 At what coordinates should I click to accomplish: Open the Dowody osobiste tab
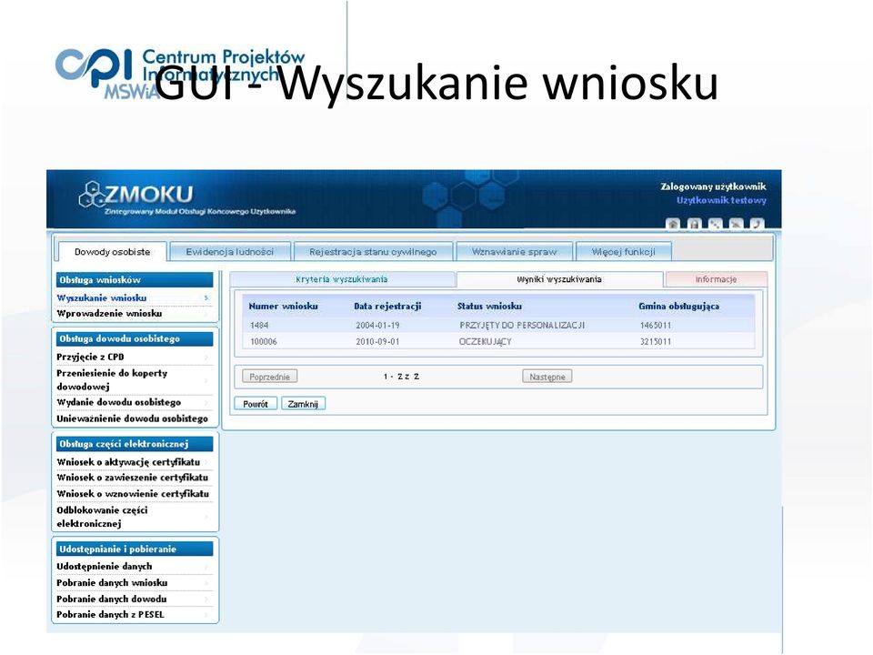tap(112, 252)
